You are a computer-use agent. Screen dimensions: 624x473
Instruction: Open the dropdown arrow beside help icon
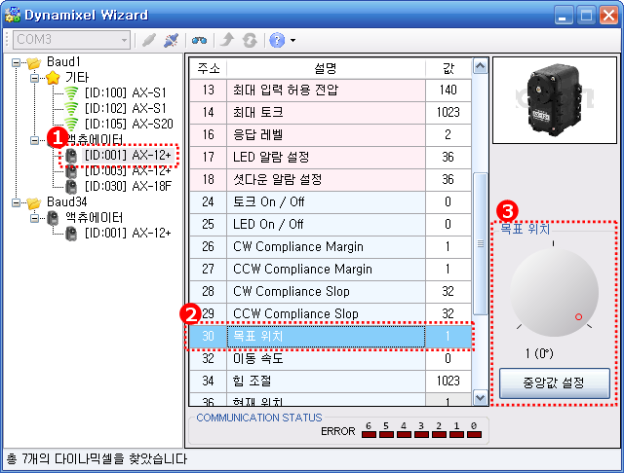(292, 41)
